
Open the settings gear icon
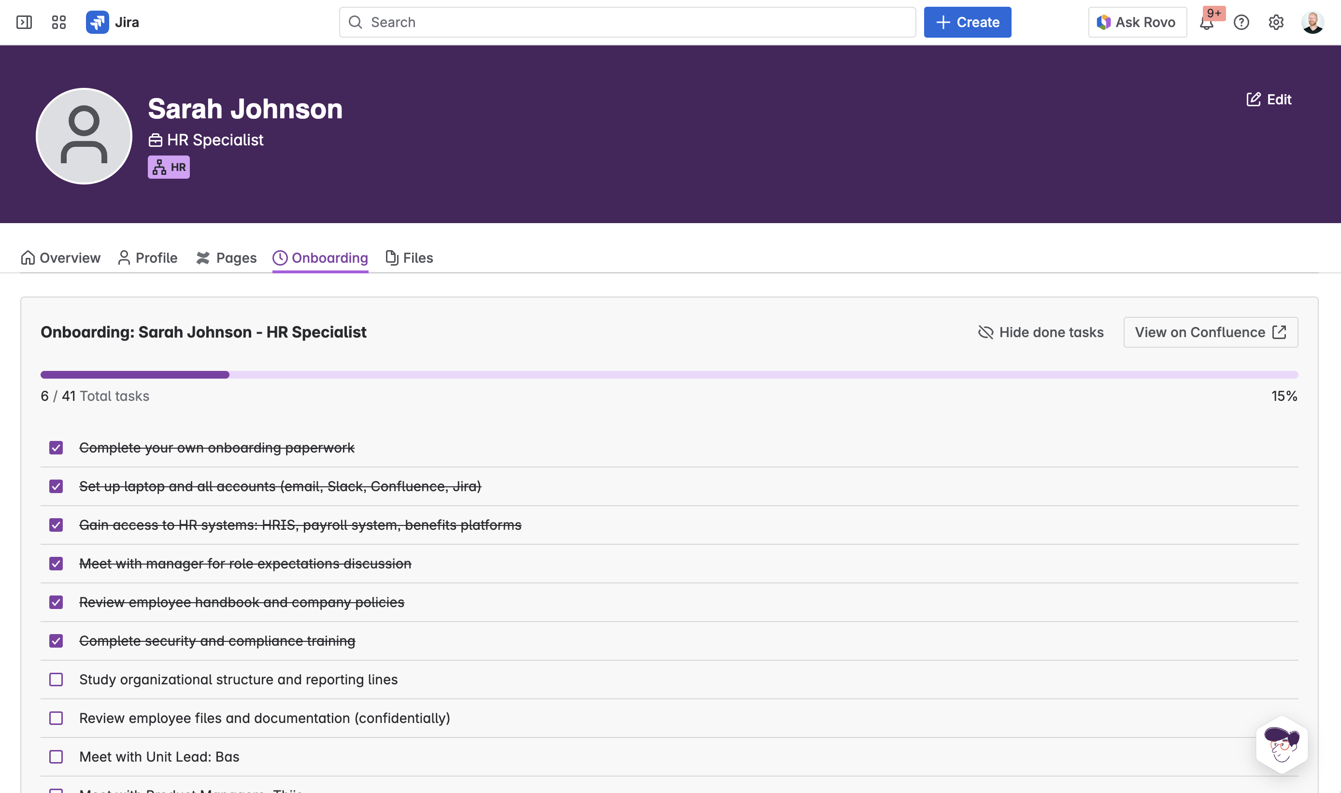1276,22
